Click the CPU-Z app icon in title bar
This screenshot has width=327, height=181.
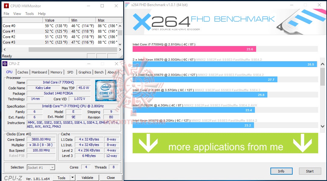pos(5,64)
